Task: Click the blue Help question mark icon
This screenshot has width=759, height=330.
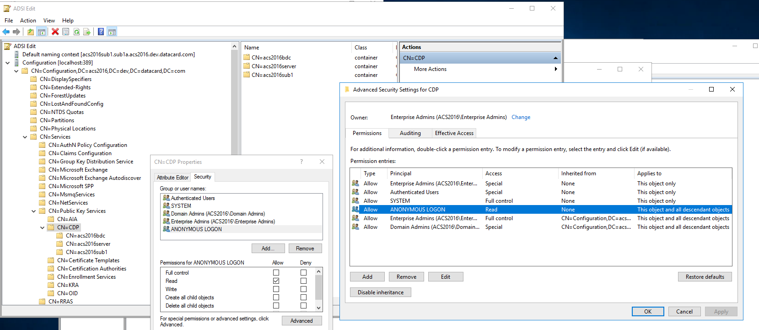Action: [x=101, y=32]
